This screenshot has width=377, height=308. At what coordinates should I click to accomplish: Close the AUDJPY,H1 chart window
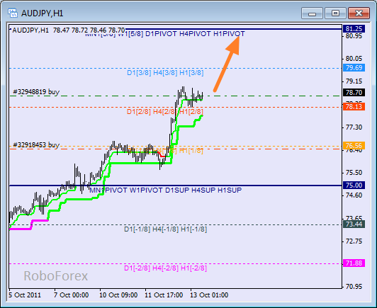tap(359, 13)
